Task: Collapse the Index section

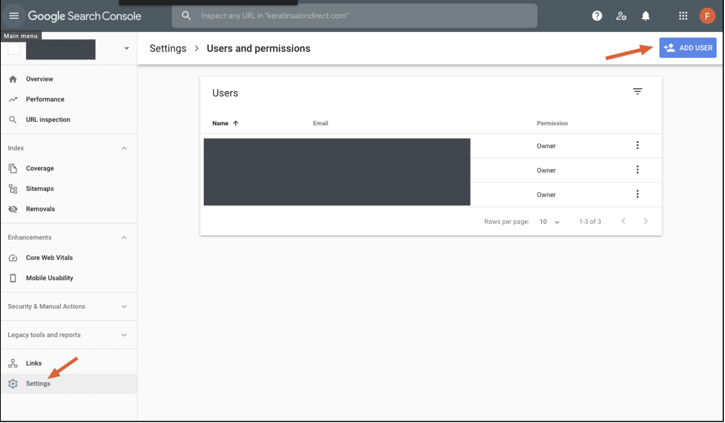Action: click(x=124, y=148)
